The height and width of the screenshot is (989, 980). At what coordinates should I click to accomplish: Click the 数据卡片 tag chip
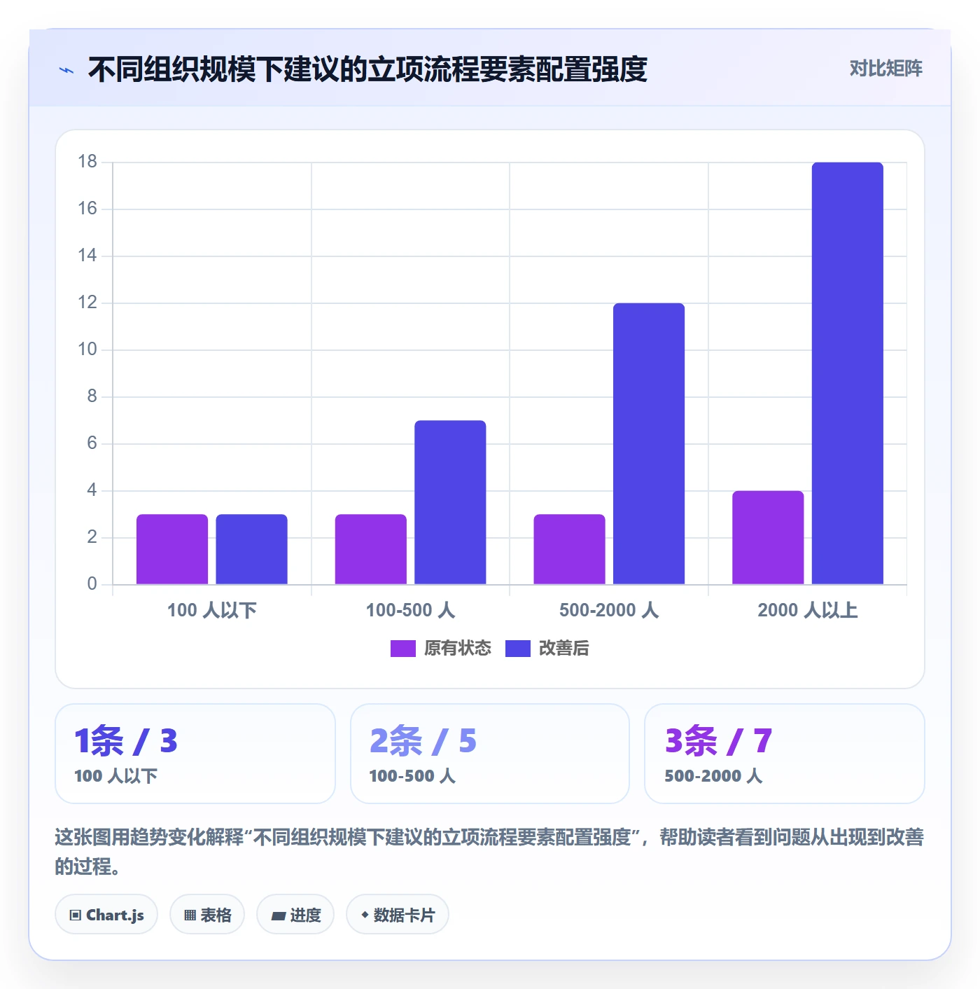398,914
